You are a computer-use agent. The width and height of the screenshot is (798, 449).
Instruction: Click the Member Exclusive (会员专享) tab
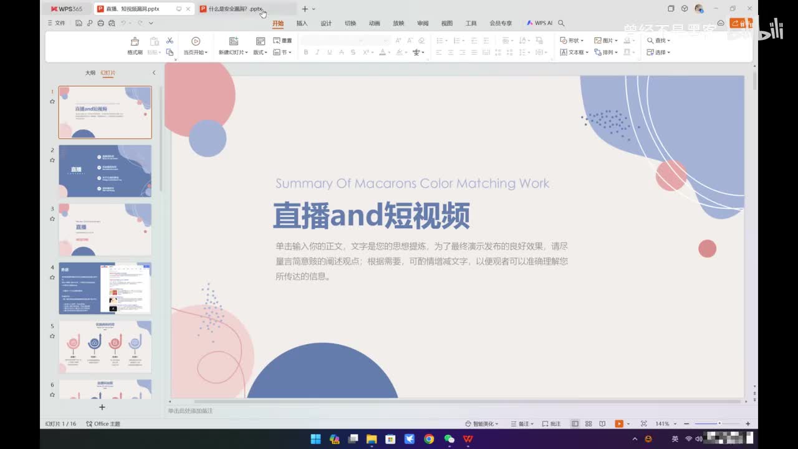coord(501,23)
